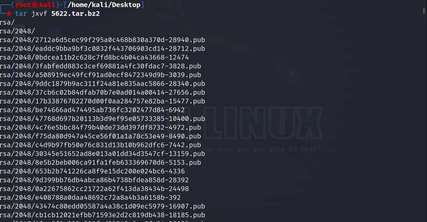Image resolution: width=427 pixels, height=222 pixels.
Task: Select the filename 5622.tar.bz2
Action: coord(76,13)
